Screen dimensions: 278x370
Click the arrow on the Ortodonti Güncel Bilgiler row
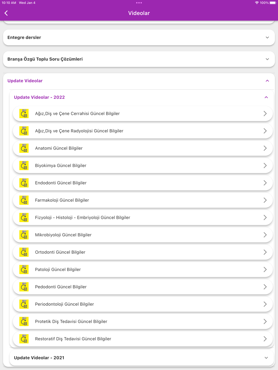pos(265,252)
